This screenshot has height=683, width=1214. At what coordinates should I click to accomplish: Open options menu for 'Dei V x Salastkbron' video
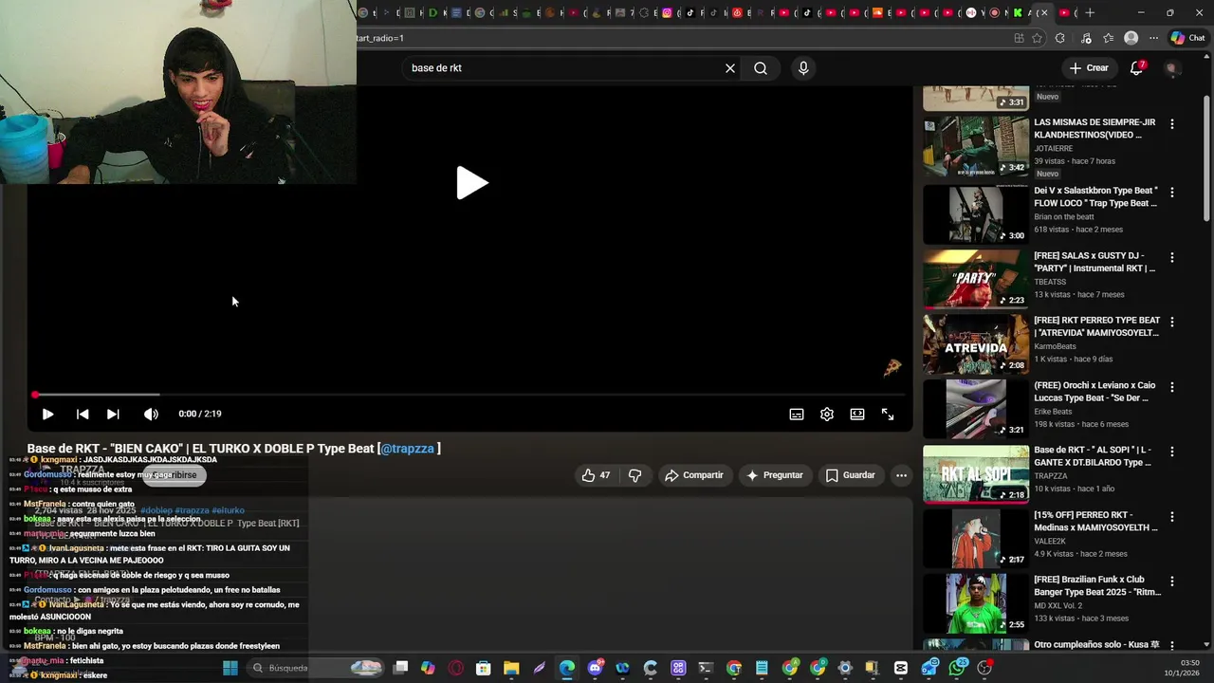point(1172,192)
